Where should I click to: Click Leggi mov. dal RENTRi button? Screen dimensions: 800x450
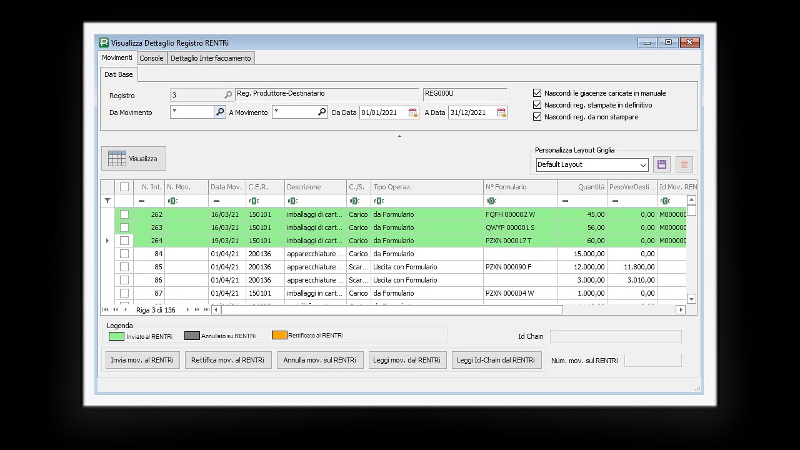(x=407, y=360)
